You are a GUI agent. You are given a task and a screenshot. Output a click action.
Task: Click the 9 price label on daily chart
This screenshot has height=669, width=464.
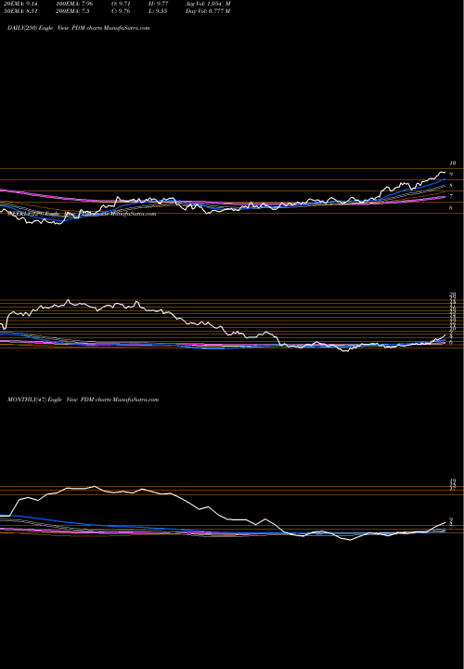[x=451, y=175]
